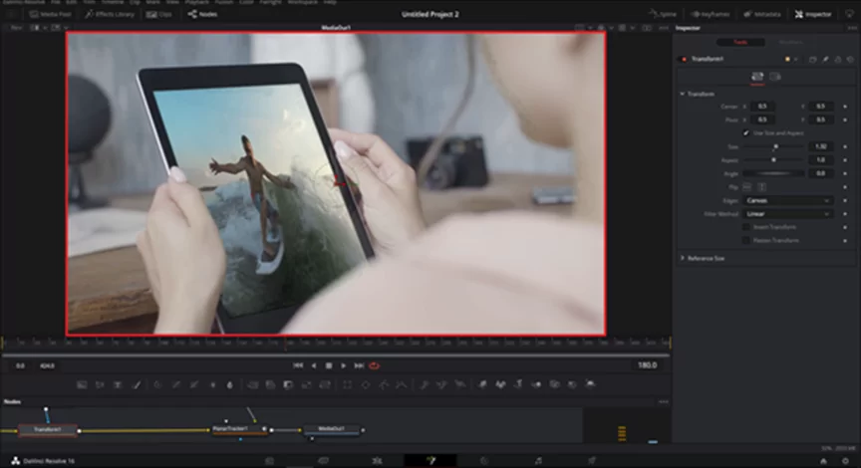The image size is (861, 468).
Task: Adjust the Aspect slider handle
Action: (x=773, y=160)
